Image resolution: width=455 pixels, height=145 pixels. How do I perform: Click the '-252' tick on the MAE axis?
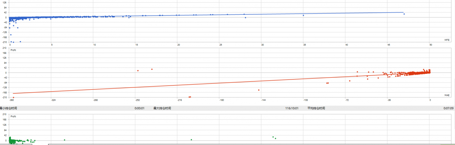[x=137, y=100]
